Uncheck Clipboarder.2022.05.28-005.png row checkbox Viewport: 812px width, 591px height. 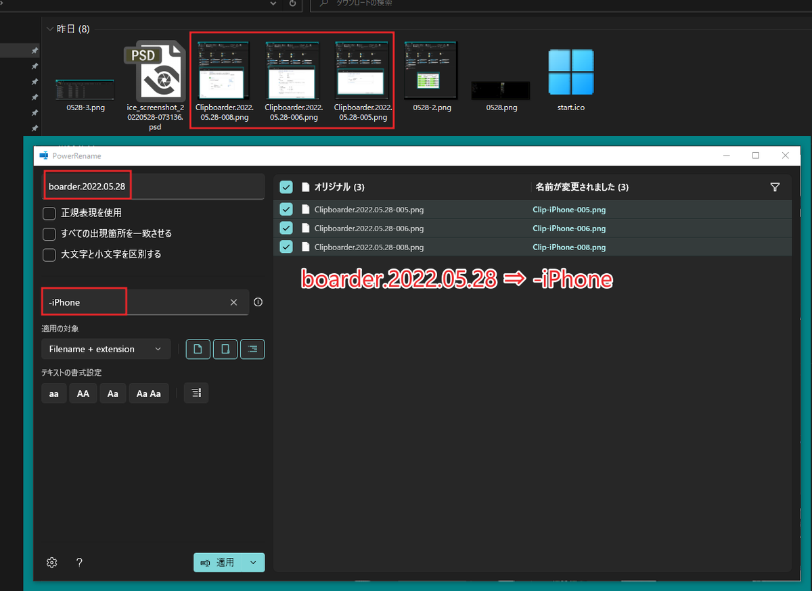click(x=286, y=210)
